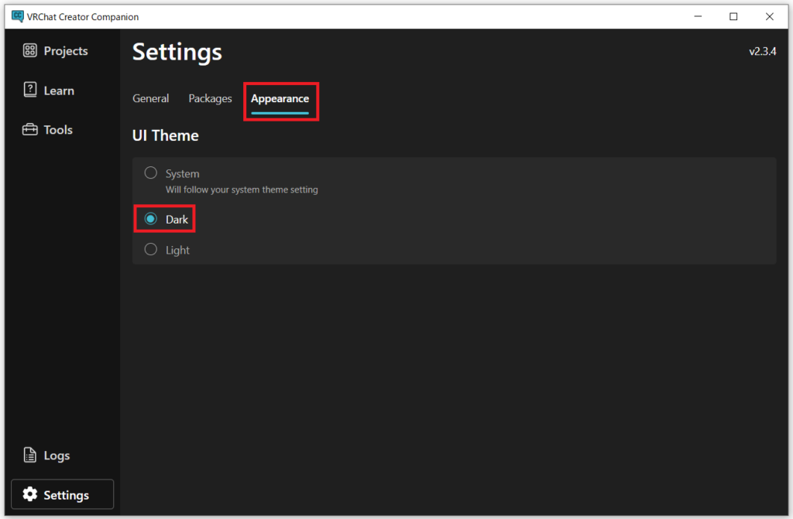Click the Learn book icon
The height and width of the screenshot is (519, 793).
[x=30, y=90]
